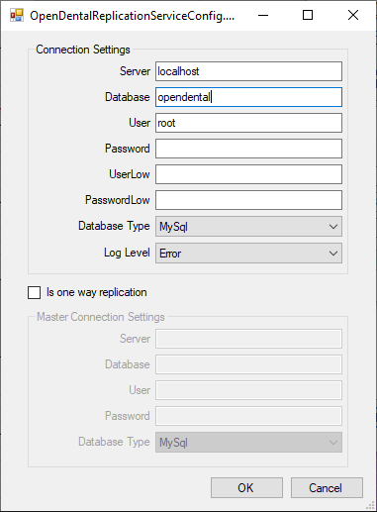
Task: Click the UserLow label text
Action: point(130,174)
